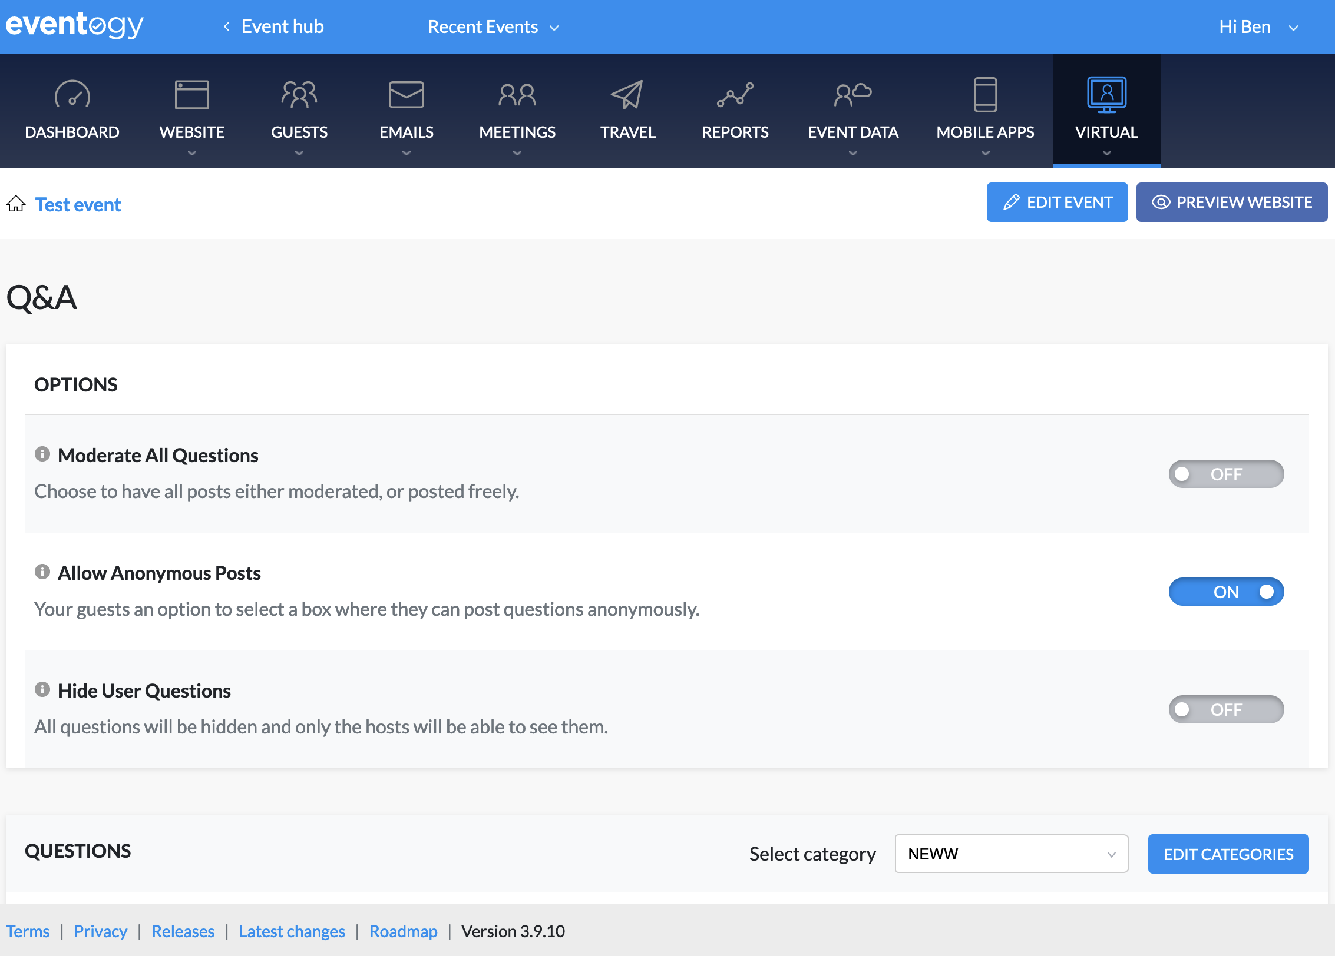Open the Website navigation menu
The width and height of the screenshot is (1335, 956).
point(191,132)
